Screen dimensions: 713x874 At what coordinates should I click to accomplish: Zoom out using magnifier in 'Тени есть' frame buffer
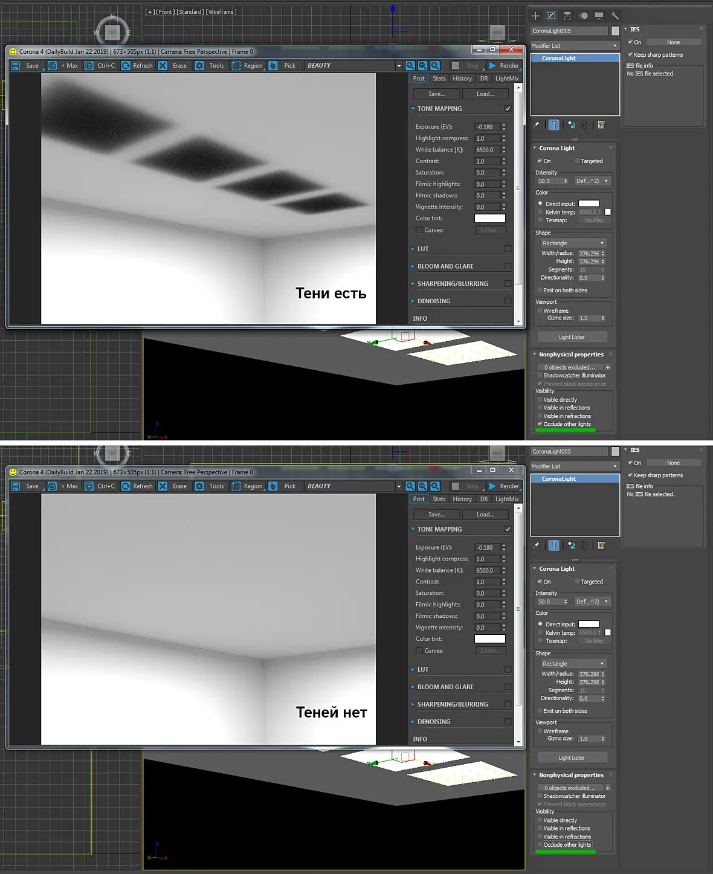422,65
